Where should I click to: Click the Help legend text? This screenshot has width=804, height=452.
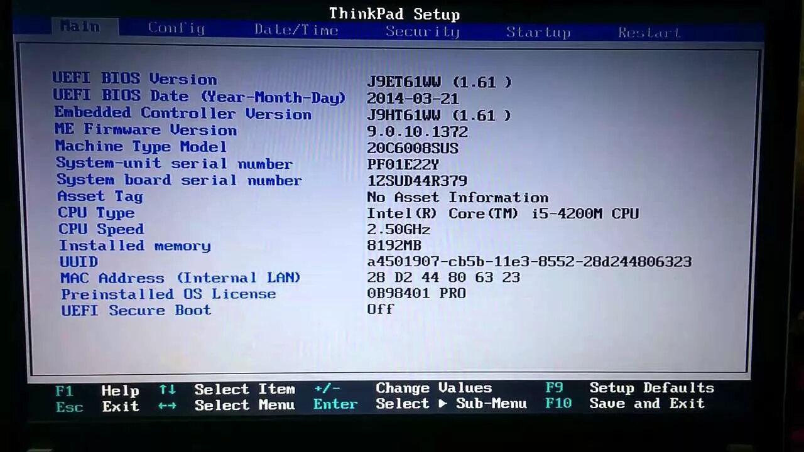tap(120, 391)
